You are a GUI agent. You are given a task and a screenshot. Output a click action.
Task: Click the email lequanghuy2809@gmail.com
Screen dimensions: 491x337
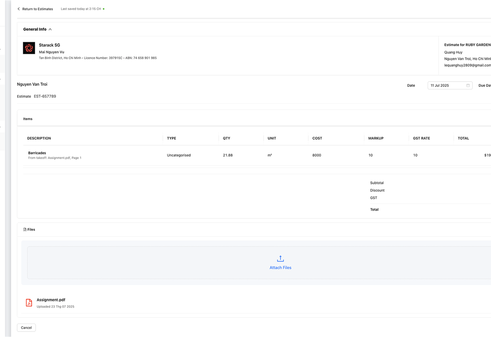[x=467, y=65]
